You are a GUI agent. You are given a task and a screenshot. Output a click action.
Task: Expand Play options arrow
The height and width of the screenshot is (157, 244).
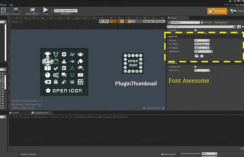point(52,11)
